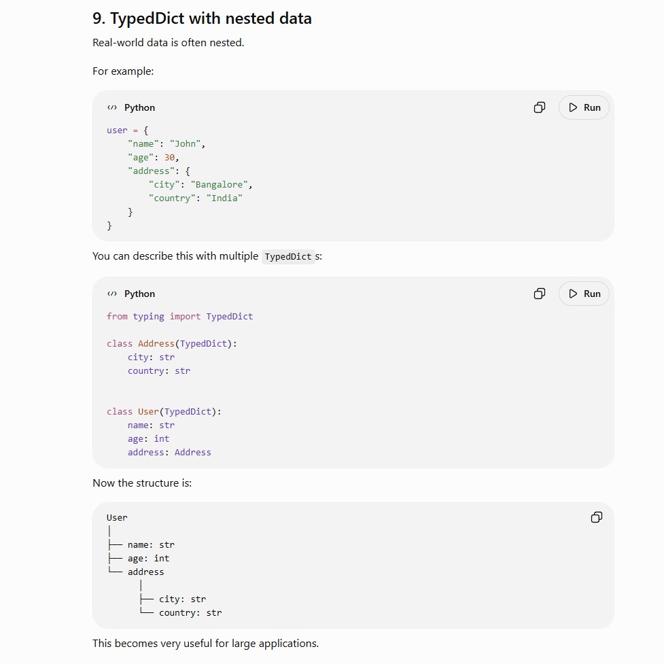Copy the User structure tree block
The width and height of the screenshot is (664, 664).
point(597,517)
